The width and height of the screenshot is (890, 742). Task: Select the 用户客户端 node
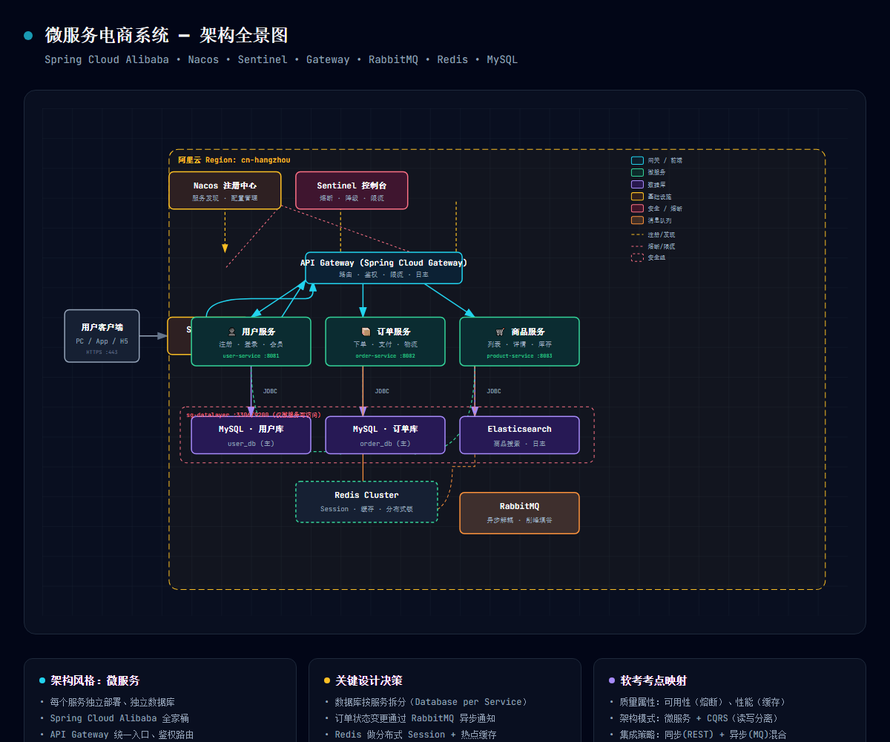[x=102, y=336]
